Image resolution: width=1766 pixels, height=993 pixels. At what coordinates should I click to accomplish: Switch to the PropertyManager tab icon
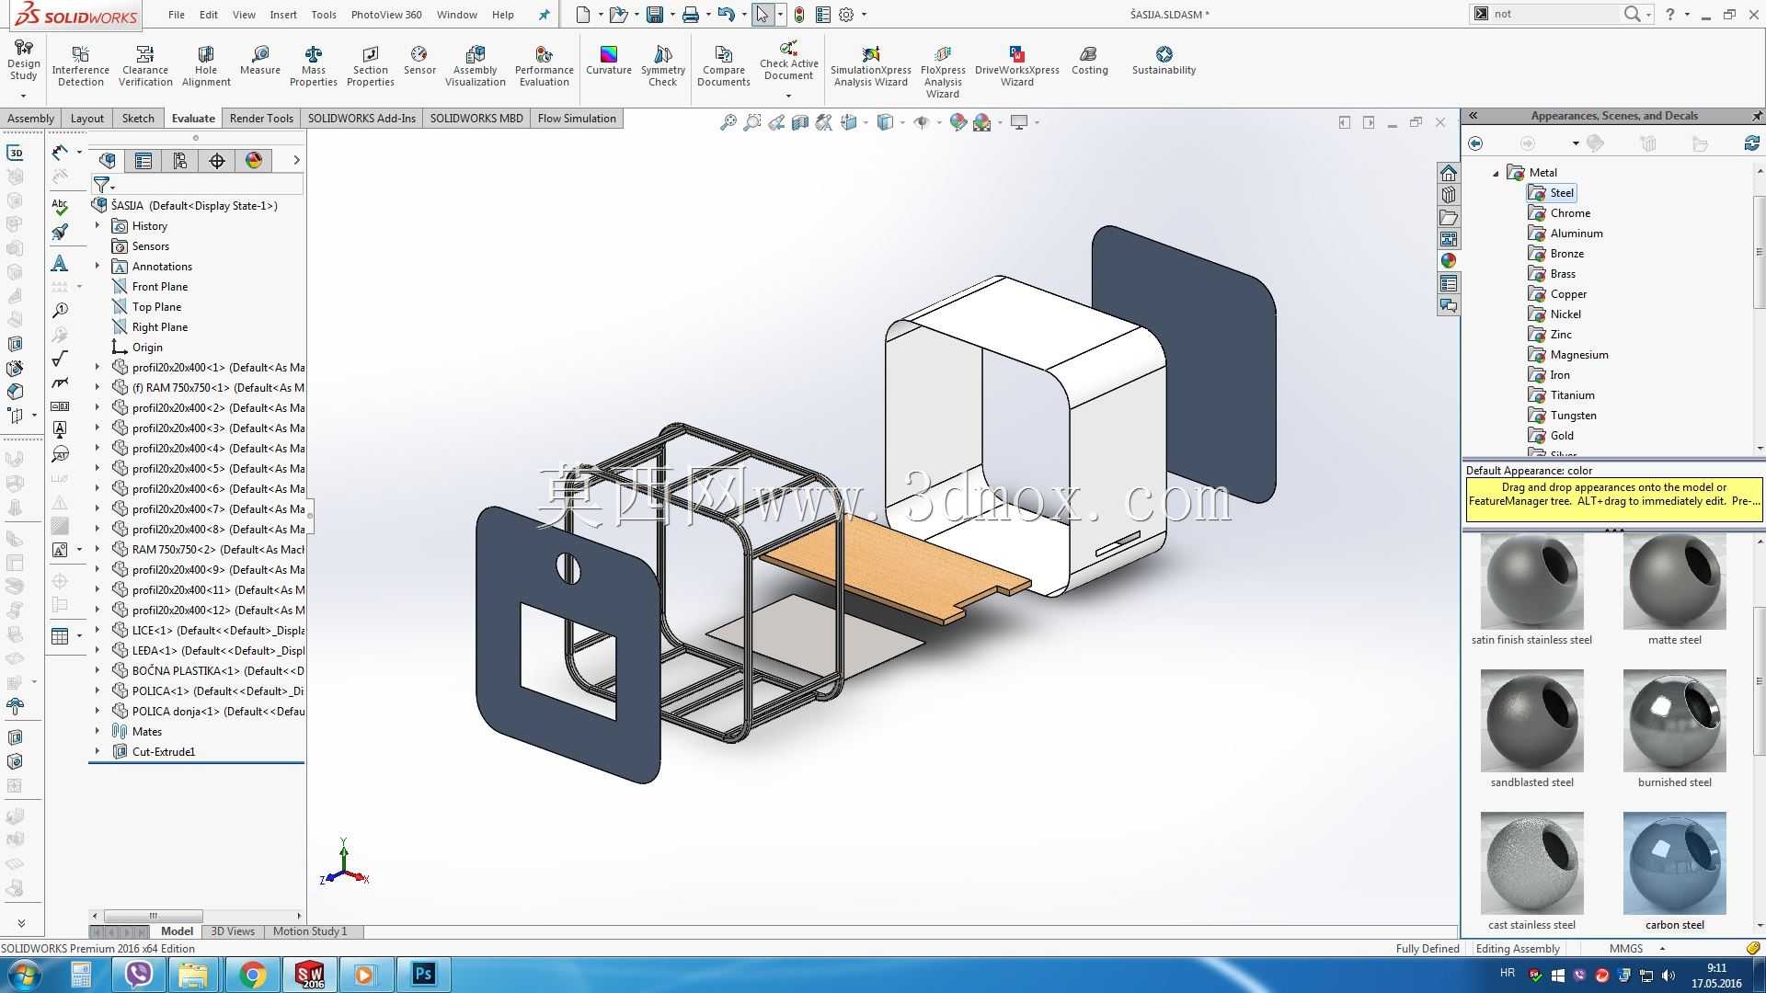pos(143,161)
